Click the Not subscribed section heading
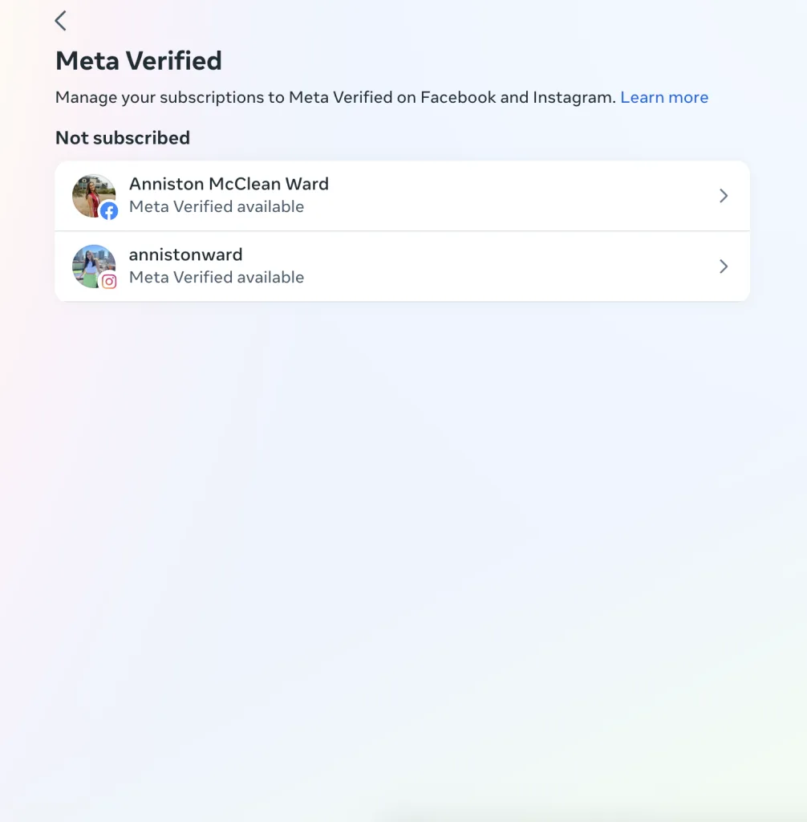The image size is (807, 822). pyautogui.click(x=123, y=138)
